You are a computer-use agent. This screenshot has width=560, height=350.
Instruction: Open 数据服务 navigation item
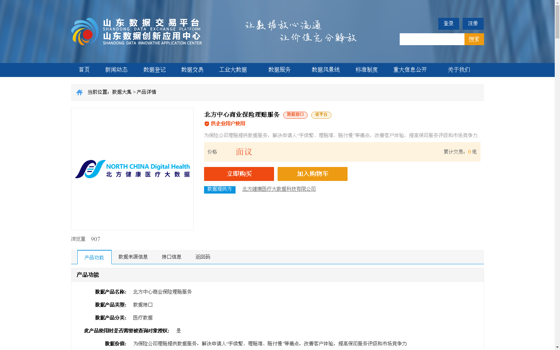(280, 70)
